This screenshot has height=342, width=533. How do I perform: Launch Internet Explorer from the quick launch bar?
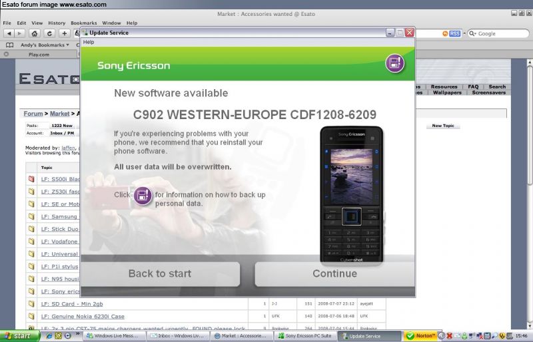click(x=49, y=335)
